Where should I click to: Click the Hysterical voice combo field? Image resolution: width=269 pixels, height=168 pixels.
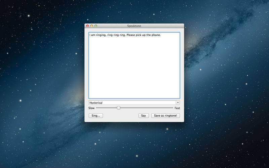click(x=132, y=102)
